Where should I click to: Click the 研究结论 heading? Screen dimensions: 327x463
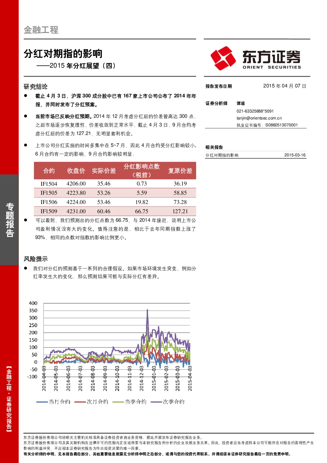(36, 86)
